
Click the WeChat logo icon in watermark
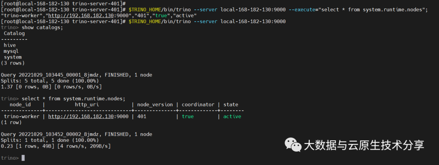293,144
